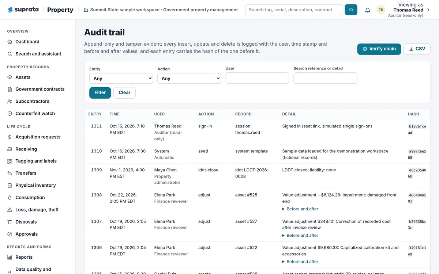Screen dimensions: 439x274
Task: Focus the top search tag, serial field
Action: pos(294,10)
